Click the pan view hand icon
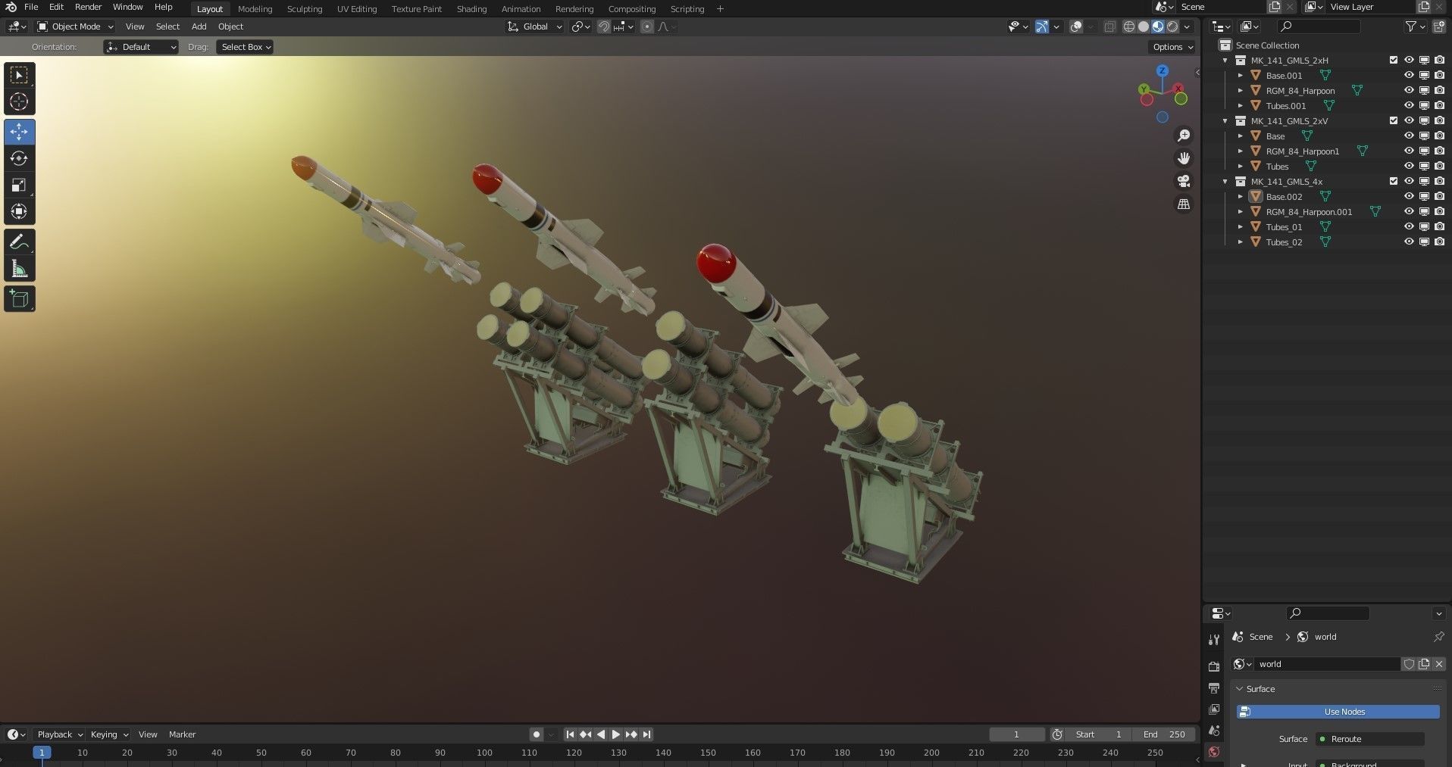 (x=1184, y=158)
